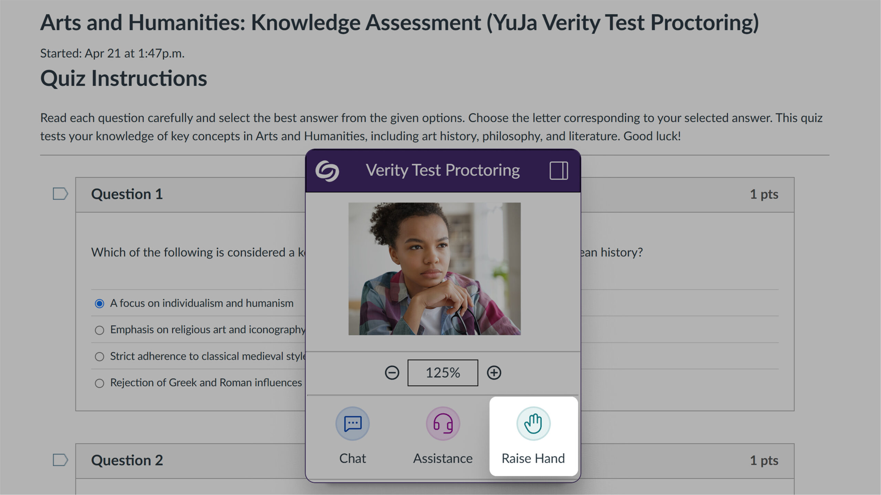Toggle the proctoring panel dock icon

[558, 170]
